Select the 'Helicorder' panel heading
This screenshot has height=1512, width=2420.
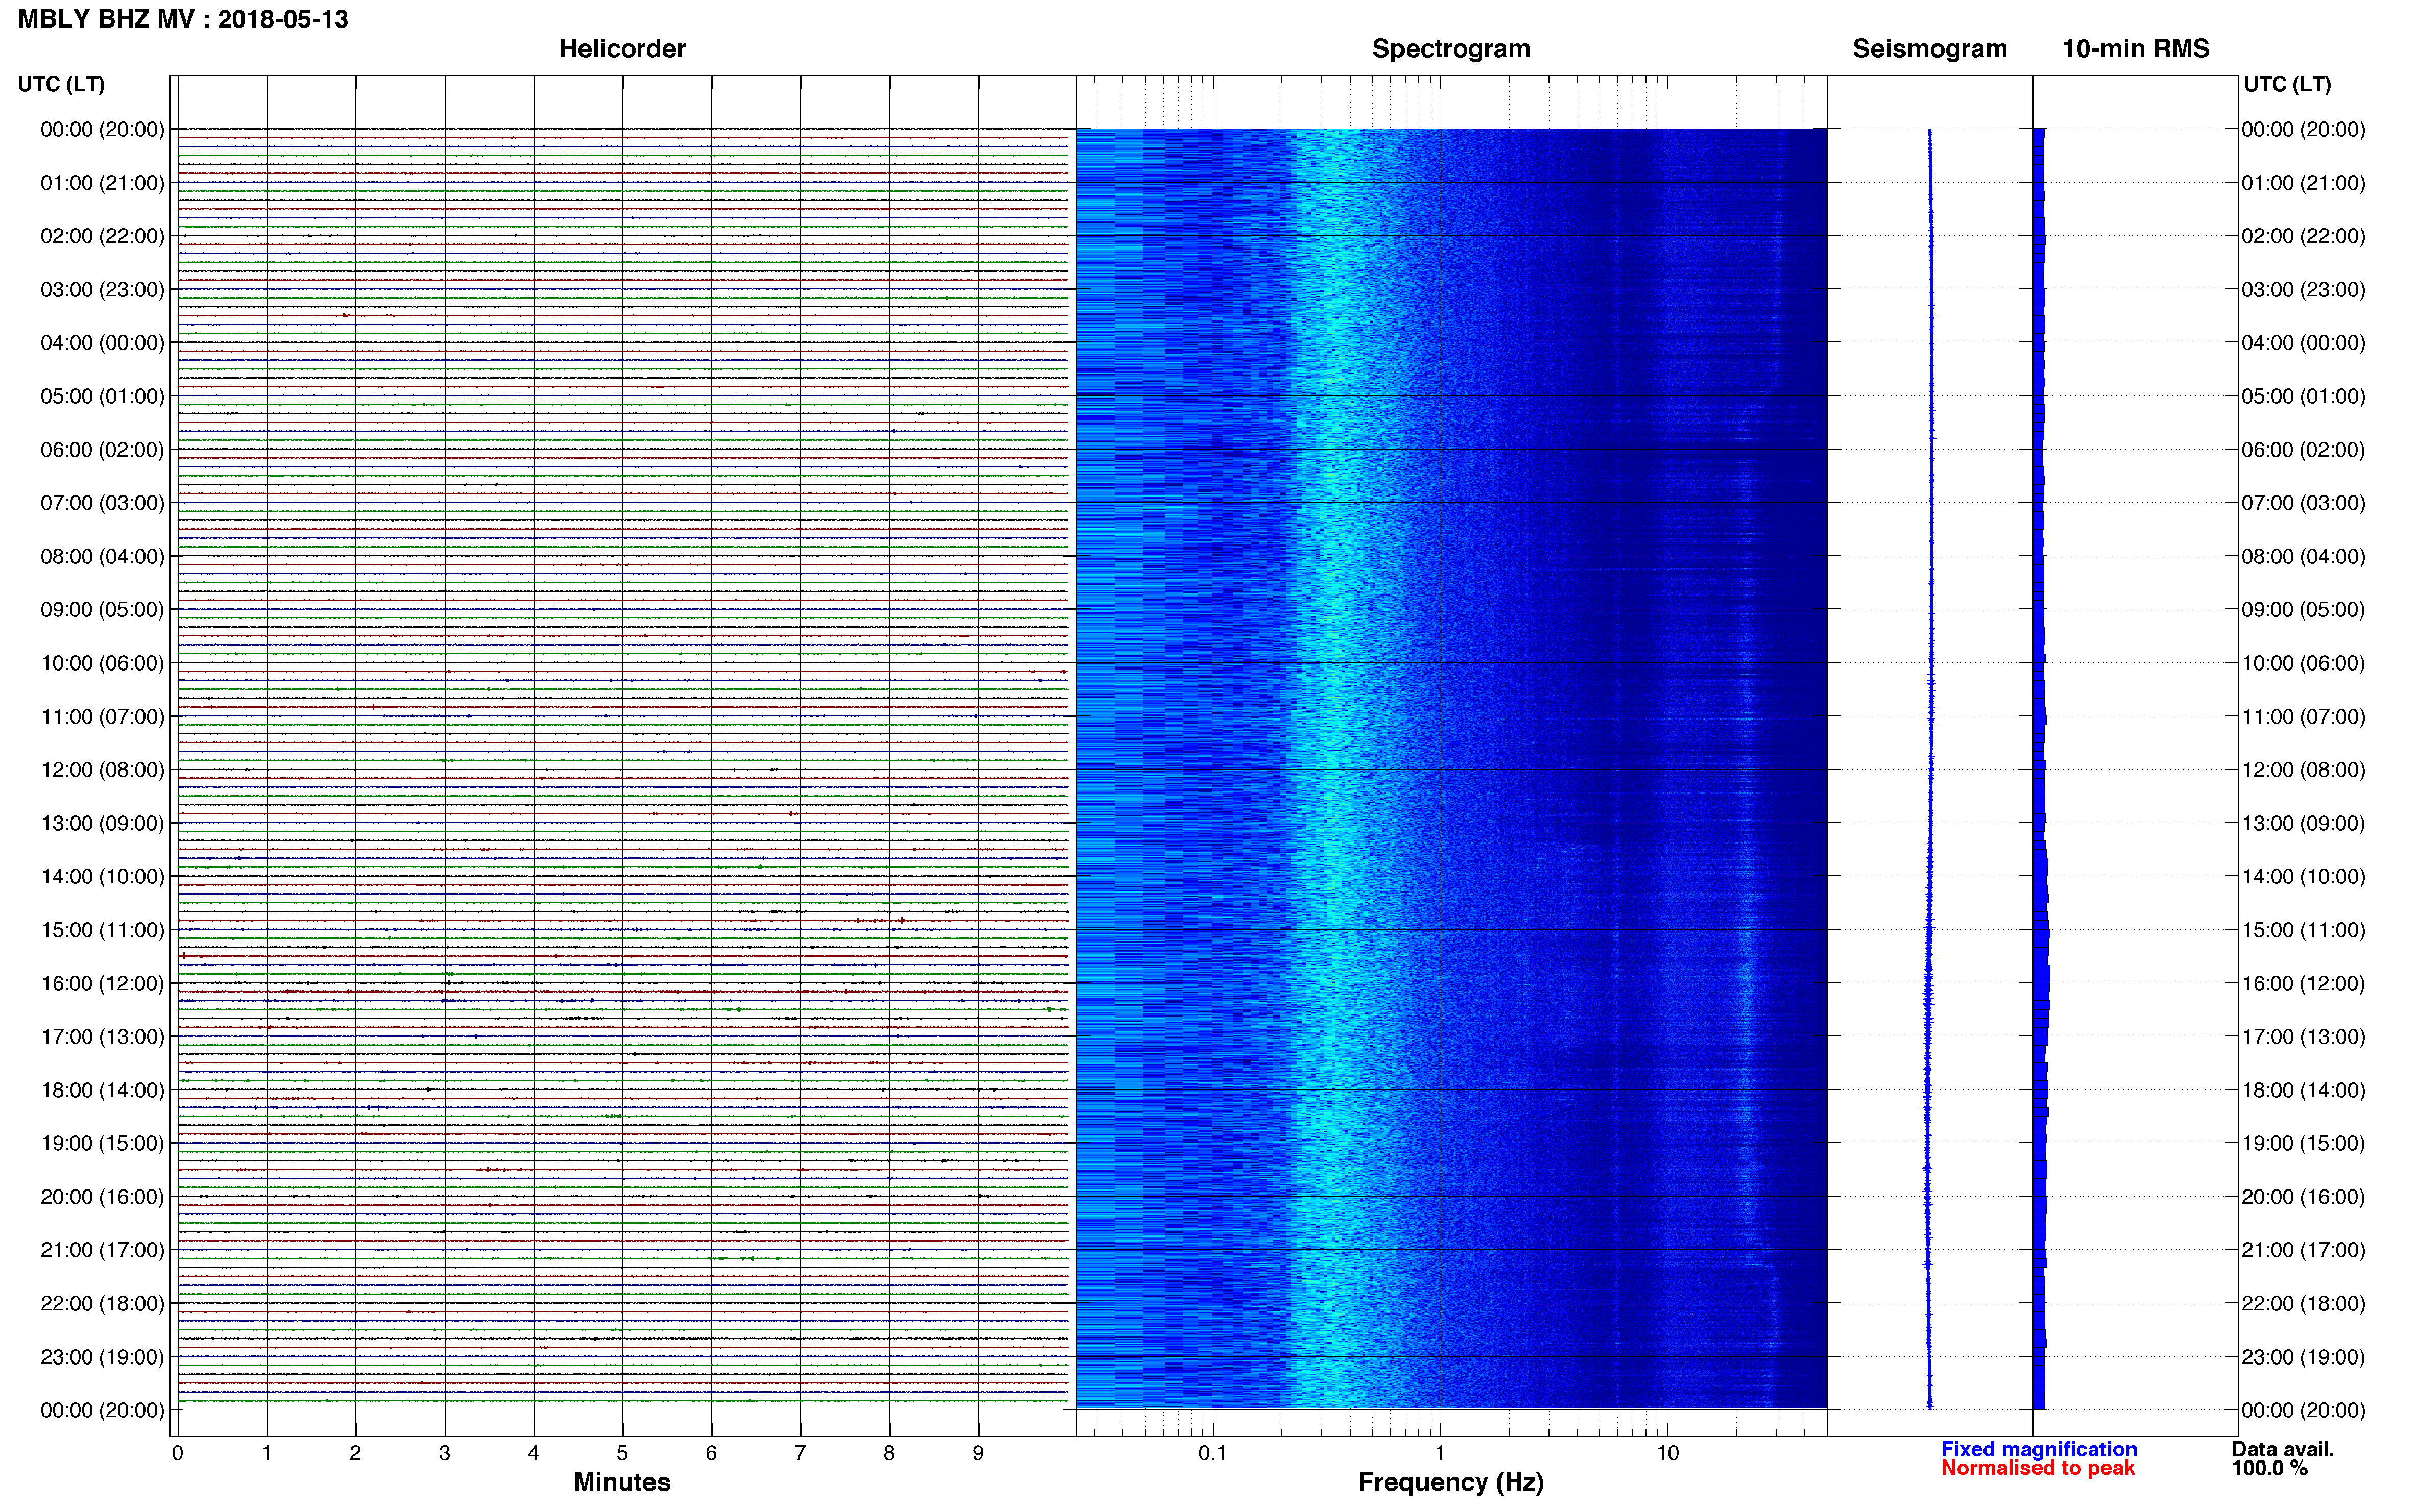[x=622, y=49]
